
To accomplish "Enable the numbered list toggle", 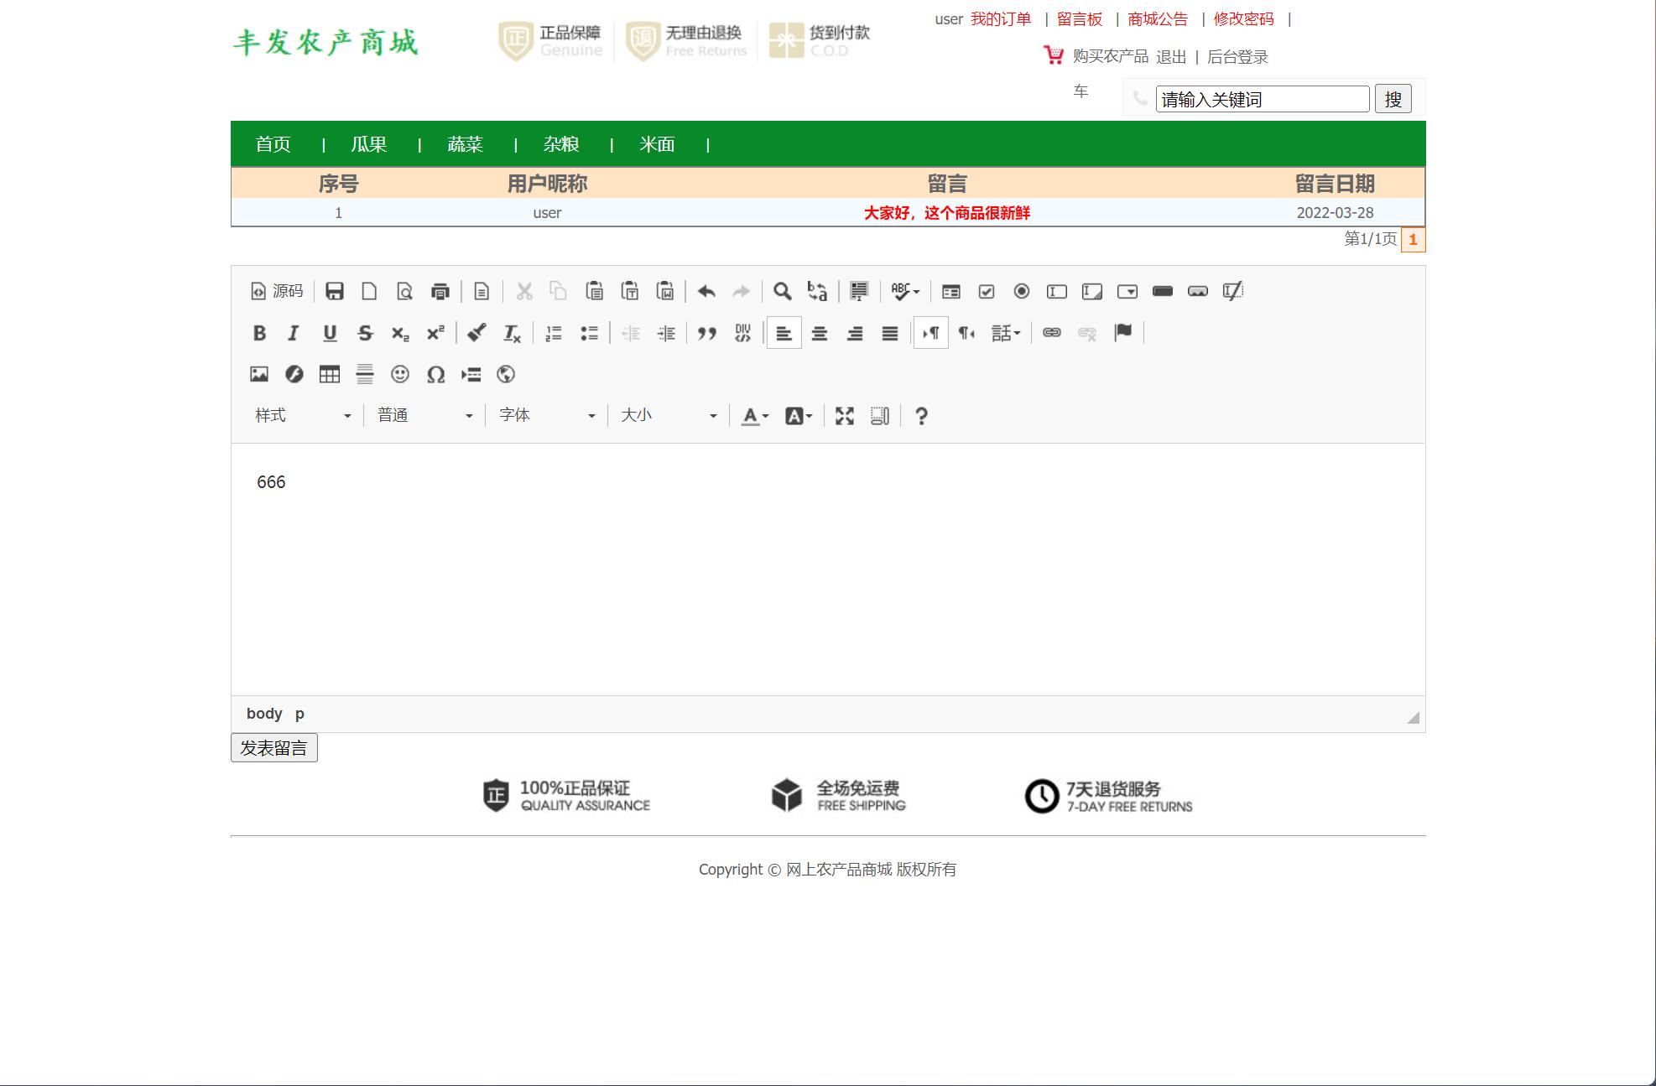I will click(x=554, y=333).
